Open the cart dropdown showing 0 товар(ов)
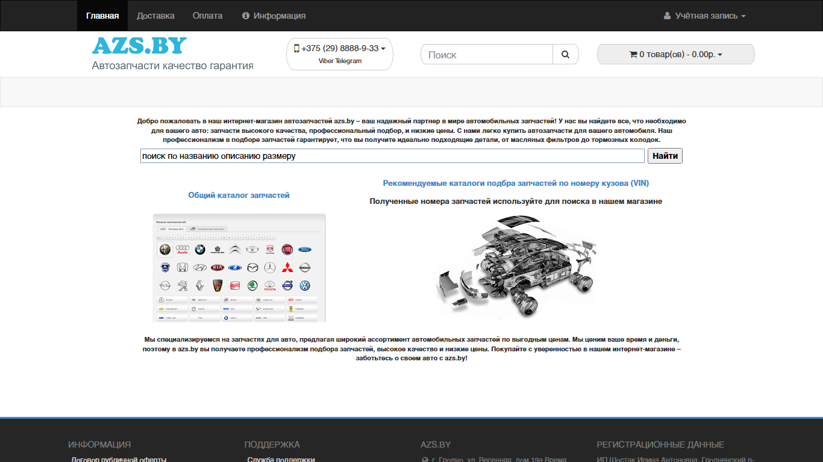Viewport: 823px width, 462px height. pos(675,54)
